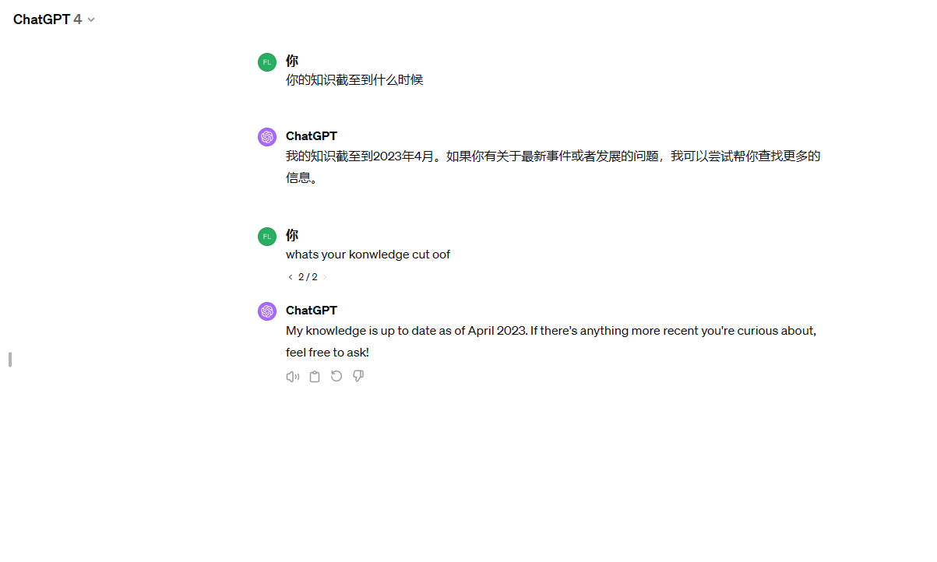Open the sidebar using the left edge handle
937x562 pixels.
pos(10,360)
